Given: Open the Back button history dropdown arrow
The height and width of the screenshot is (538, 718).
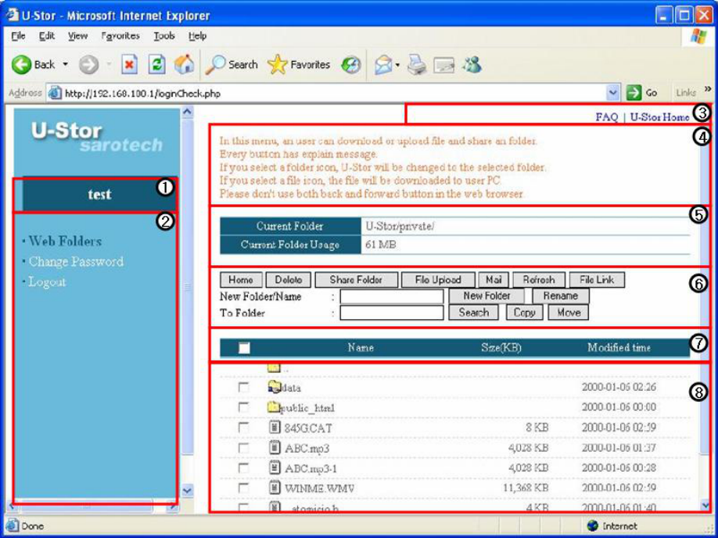Looking at the screenshot, I should click(x=65, y=65).
